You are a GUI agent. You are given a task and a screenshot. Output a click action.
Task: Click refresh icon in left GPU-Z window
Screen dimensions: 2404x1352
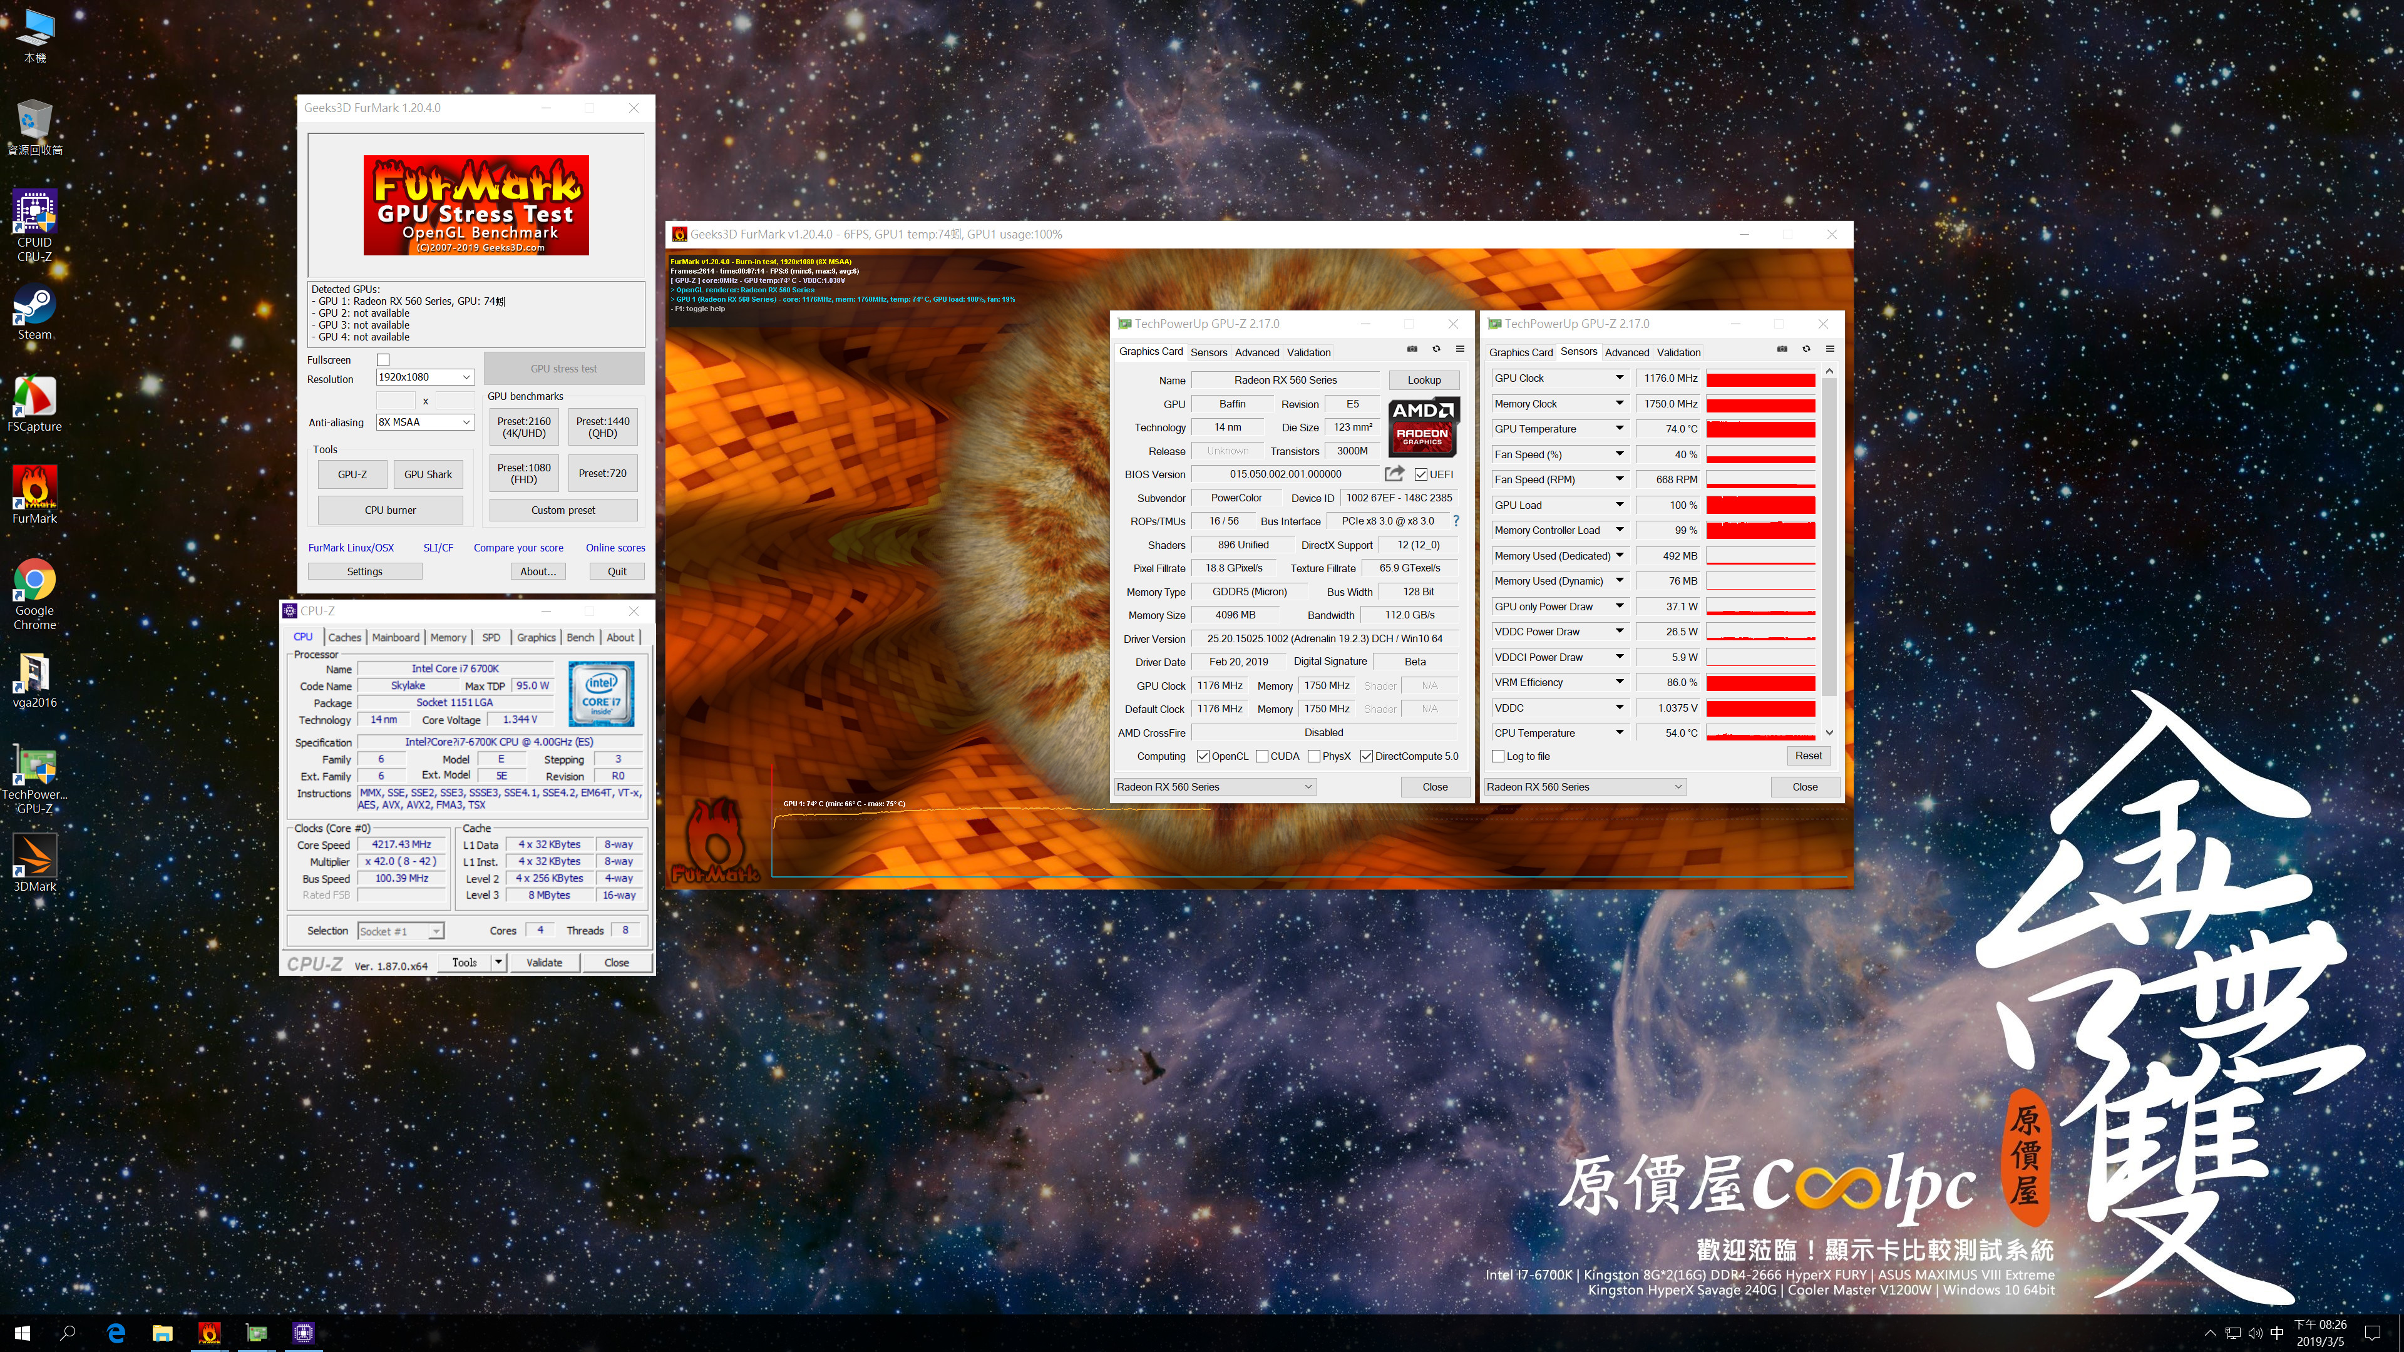[1436, 349]
